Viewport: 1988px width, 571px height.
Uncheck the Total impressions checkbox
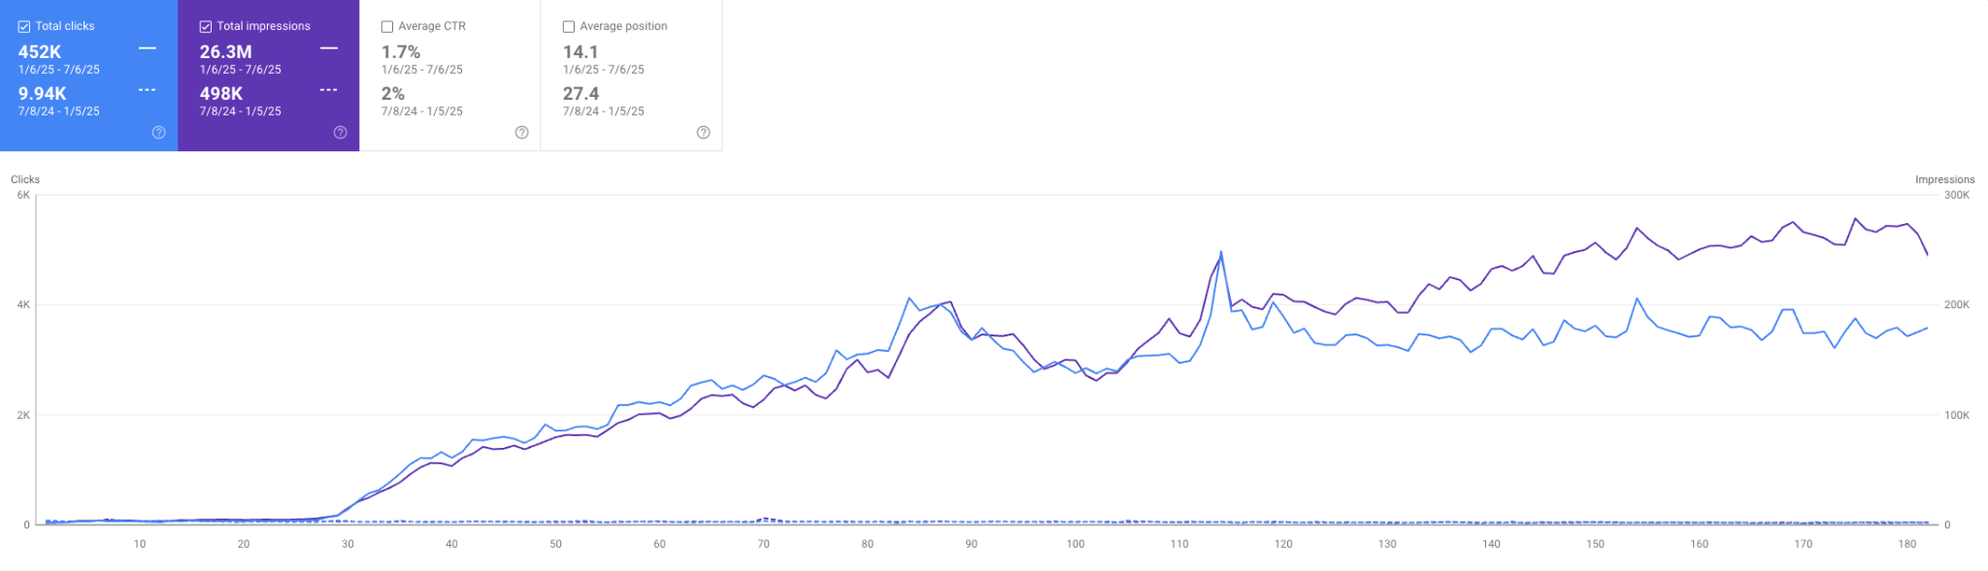click(x=206, y=27)
